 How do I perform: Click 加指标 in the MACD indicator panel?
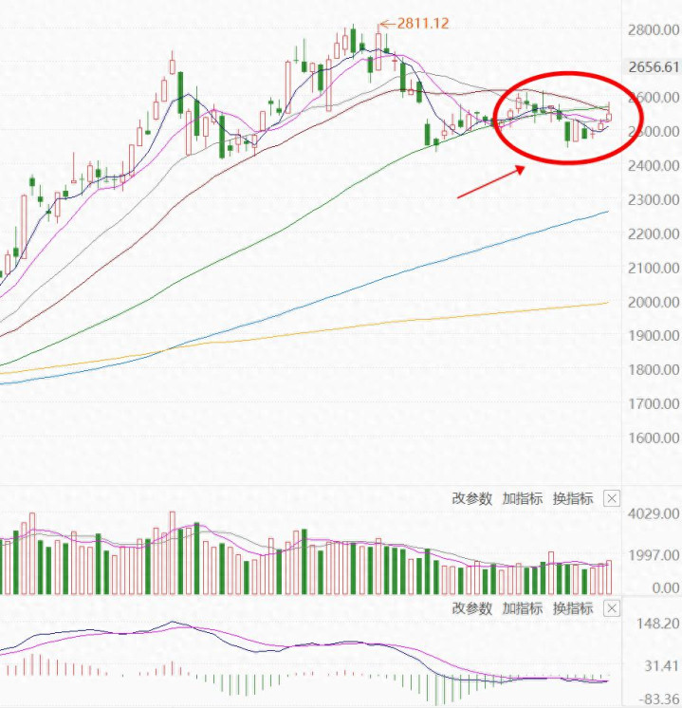(523, 608)
